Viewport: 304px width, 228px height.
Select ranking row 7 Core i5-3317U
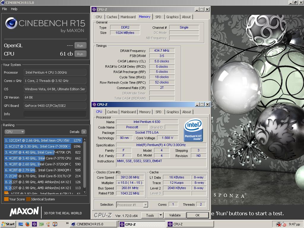[x=43, y=176]
